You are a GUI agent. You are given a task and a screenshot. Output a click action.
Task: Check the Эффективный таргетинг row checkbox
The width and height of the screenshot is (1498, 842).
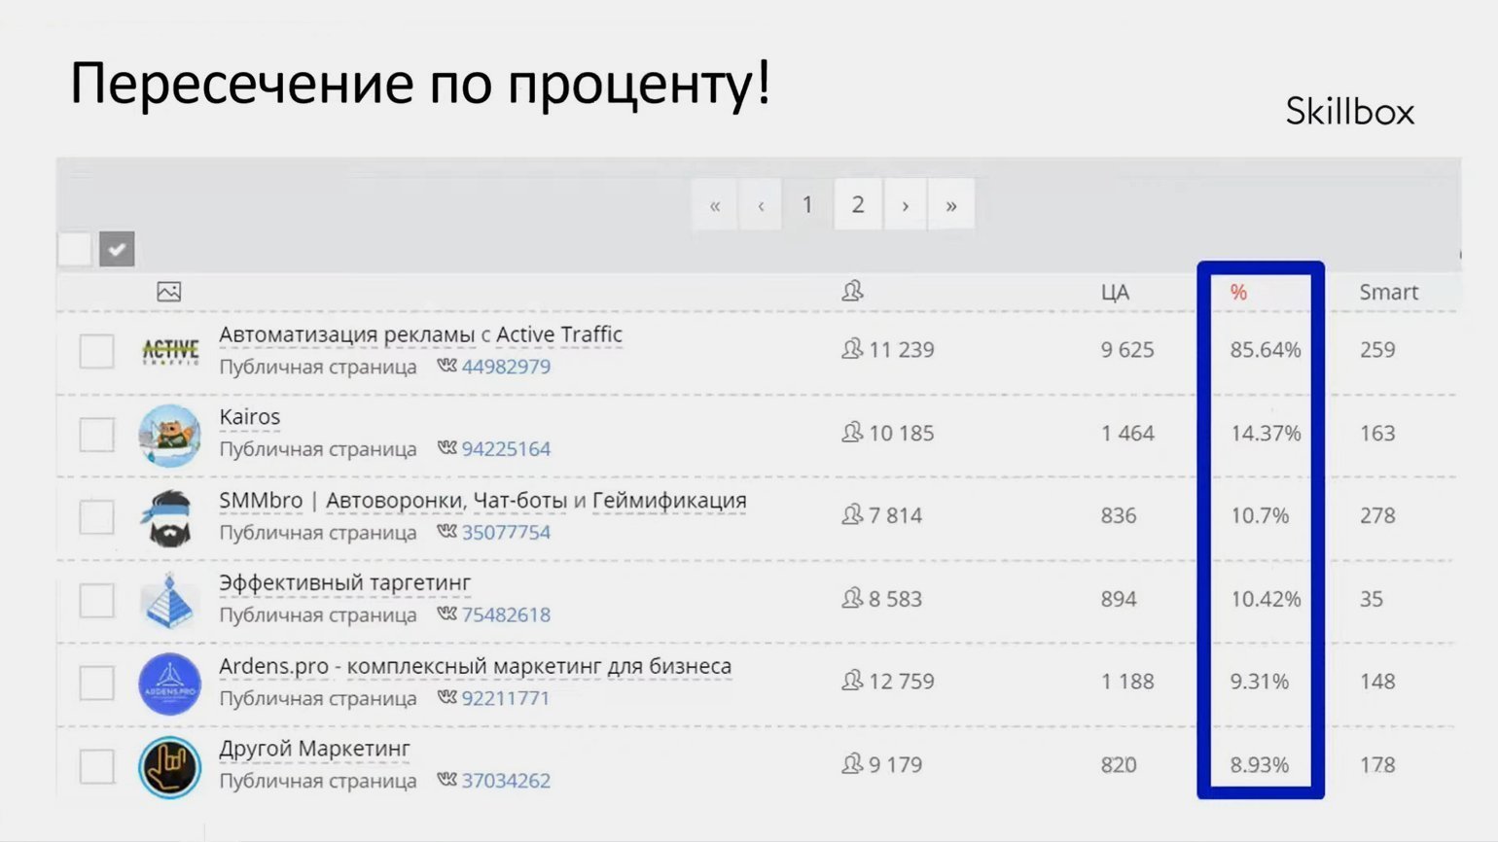96,600
